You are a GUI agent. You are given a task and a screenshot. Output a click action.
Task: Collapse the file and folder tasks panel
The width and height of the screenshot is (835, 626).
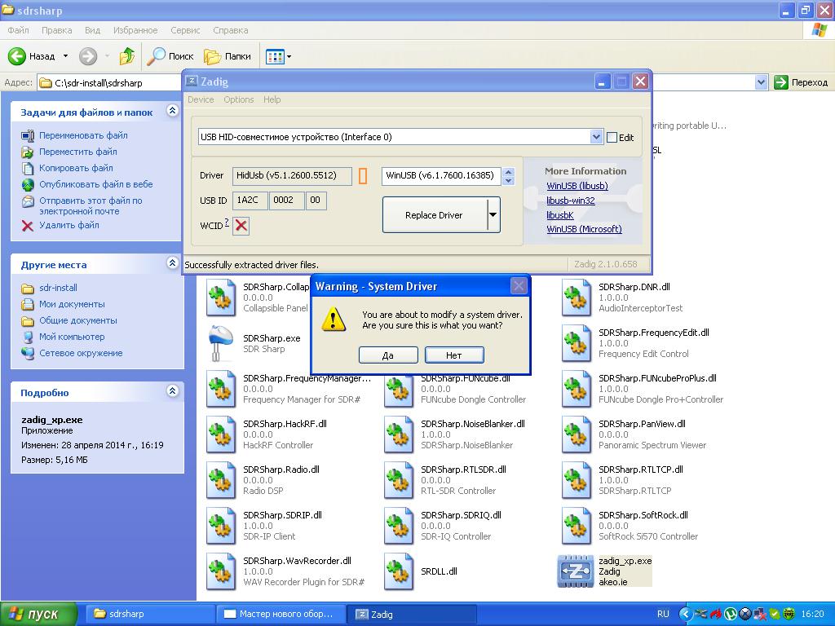pyautogui.click(x=172, y=111)
